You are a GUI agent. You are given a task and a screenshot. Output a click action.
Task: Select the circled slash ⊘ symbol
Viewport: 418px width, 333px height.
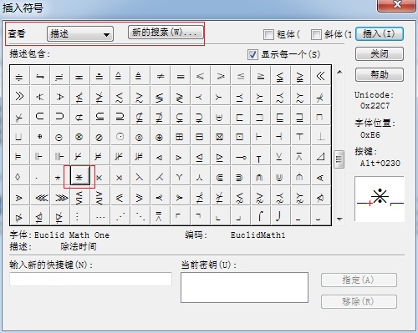coord(99,136)
